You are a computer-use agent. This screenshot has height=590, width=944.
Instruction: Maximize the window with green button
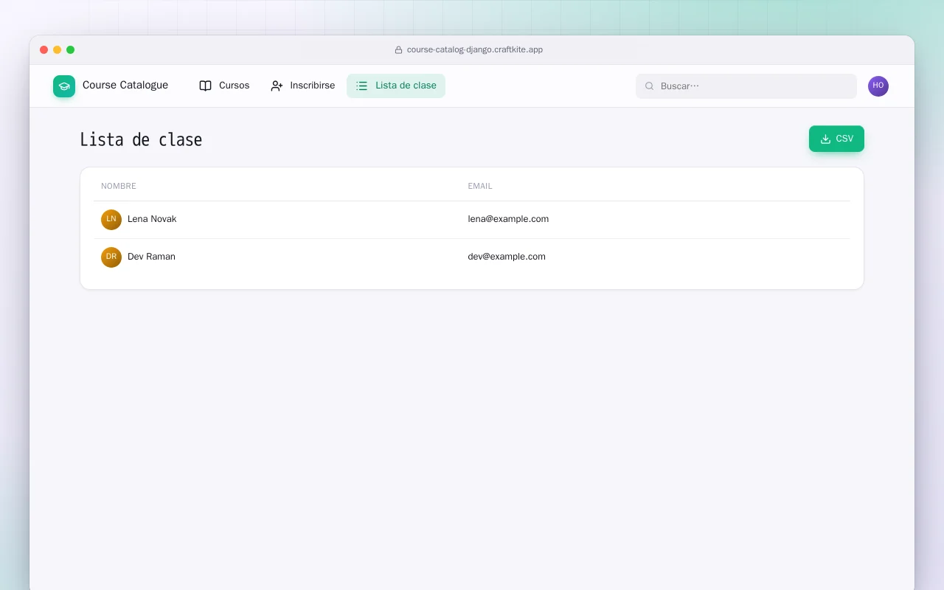[71, 50]
